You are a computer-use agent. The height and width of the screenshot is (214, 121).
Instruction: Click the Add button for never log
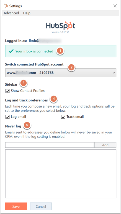pyautogui.click(x=105, y=145)
